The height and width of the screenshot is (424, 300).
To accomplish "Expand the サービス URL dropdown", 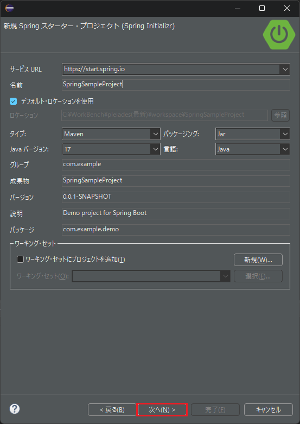I will click(285, 69).
